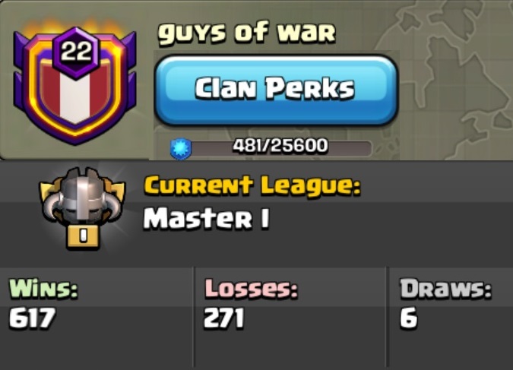Viewport: 513px width, 370px height.
Task: Click the Master I league text
Action: click(x=207, y=219)
